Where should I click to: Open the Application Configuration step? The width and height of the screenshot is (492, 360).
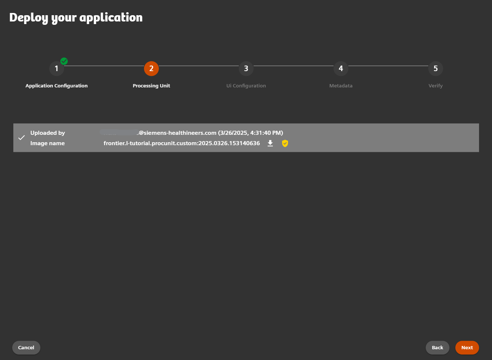point(56,86)
